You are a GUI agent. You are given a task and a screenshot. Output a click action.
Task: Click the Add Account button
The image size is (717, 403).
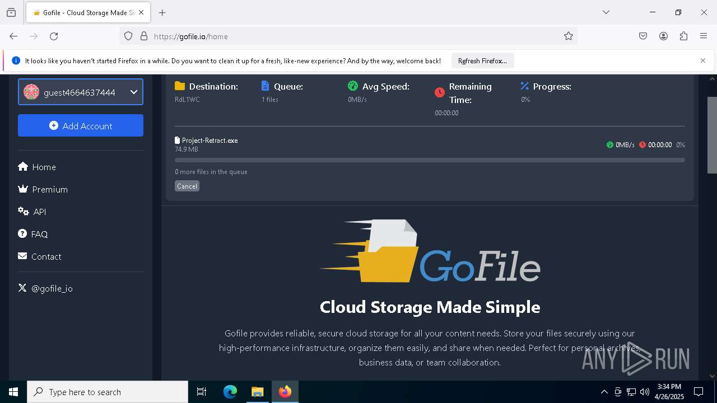click(x=81, y=125)
